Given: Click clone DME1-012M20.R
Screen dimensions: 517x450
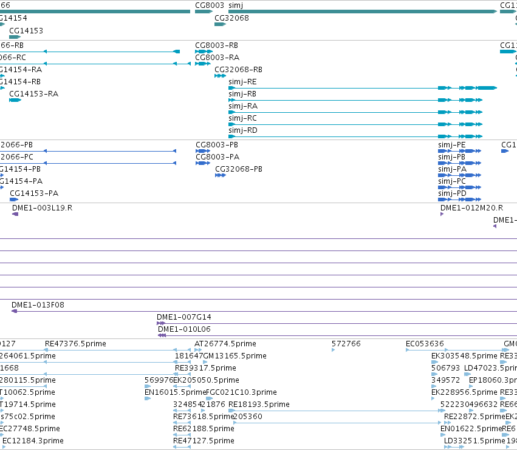Looking at the screenshot, I should coord(442,214).
